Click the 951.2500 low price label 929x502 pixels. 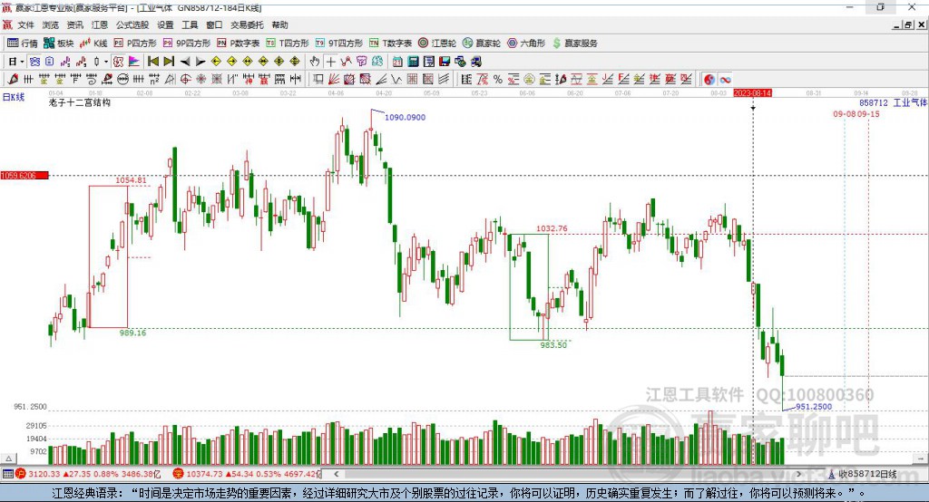pos(814,407)
